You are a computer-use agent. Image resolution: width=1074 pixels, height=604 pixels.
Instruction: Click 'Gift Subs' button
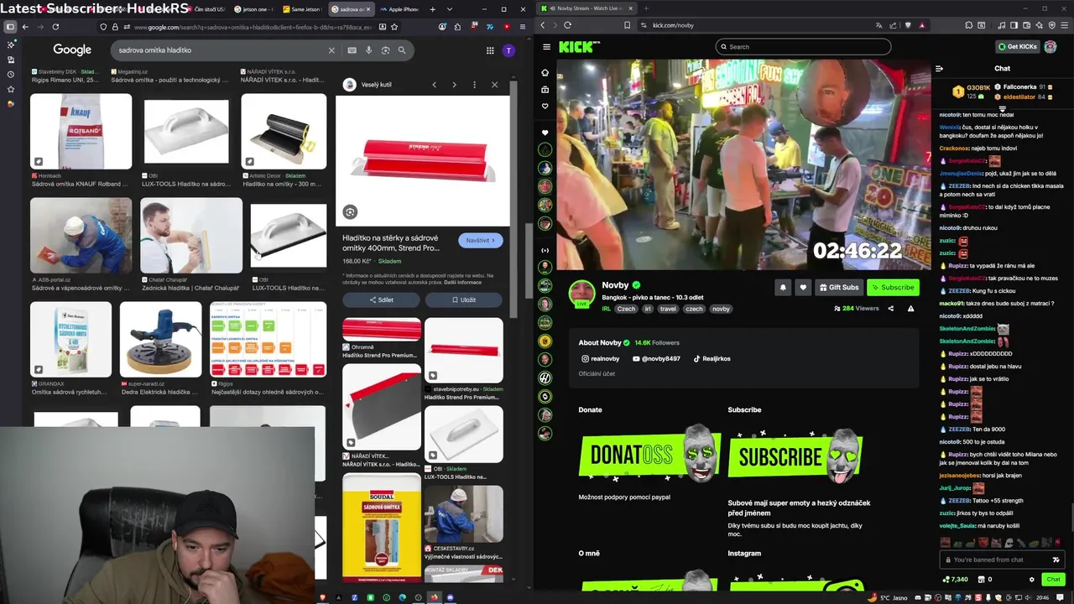click(x=839, y=287)
